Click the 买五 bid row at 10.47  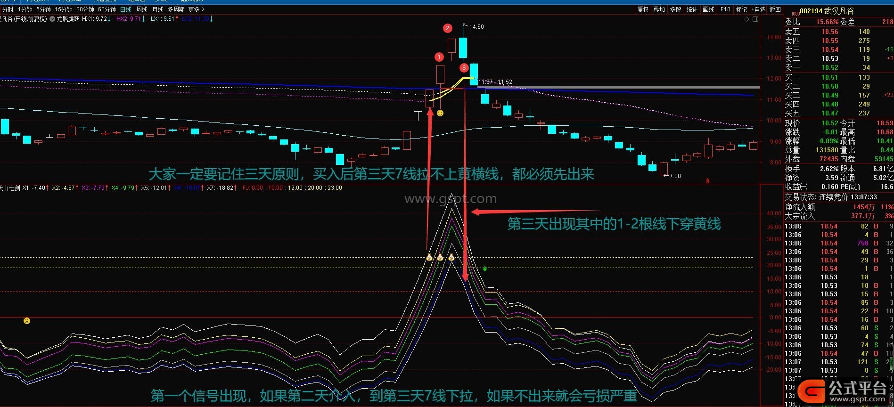(839, 113)
